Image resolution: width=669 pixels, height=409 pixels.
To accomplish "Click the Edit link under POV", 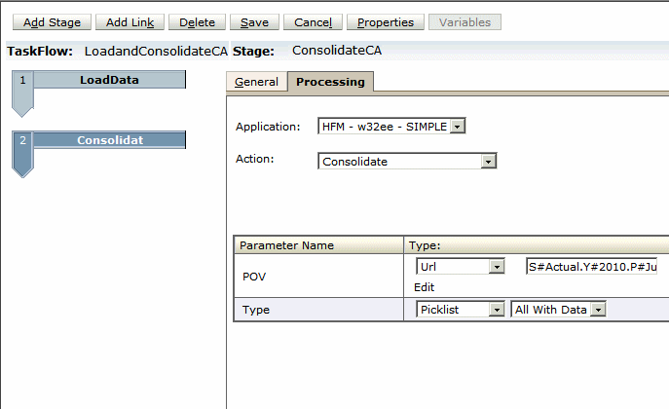I will [425, 287].
